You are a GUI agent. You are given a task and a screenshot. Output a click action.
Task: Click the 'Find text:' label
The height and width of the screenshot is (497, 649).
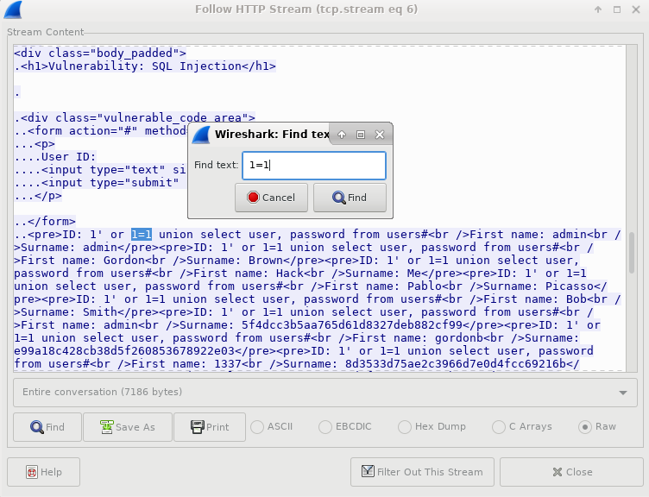coord(217,165)
